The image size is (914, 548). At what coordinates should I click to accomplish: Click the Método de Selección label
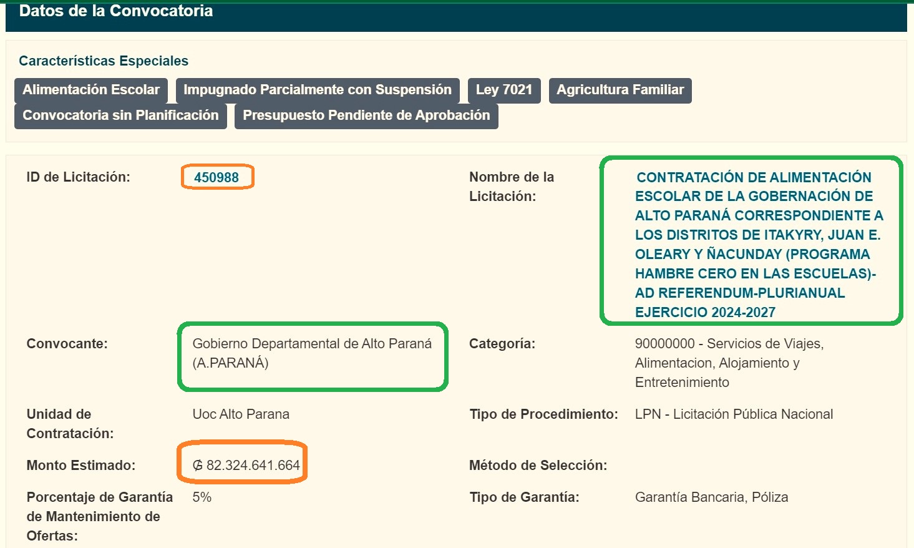538,466
